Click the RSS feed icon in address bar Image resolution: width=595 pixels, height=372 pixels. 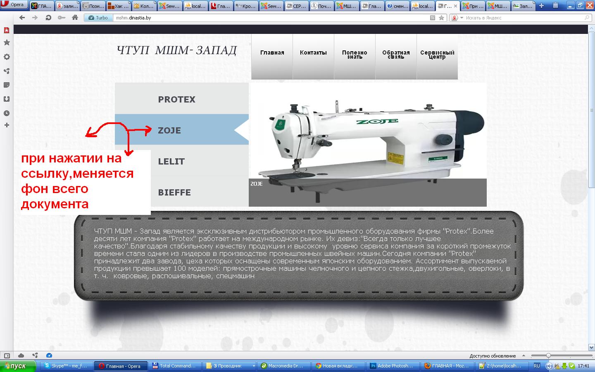coord(433,18)
